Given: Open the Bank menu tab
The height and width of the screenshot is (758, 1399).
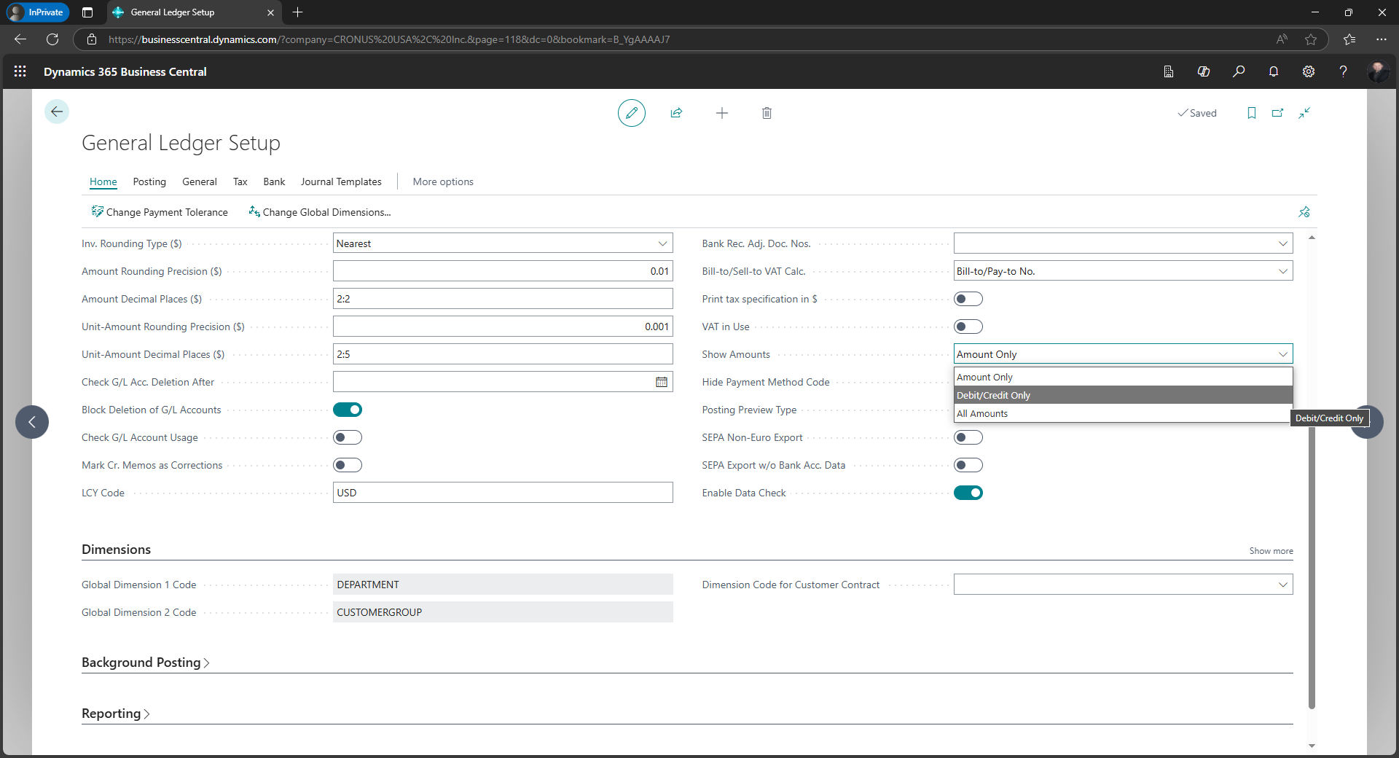Looking at the screenshot, I should [x=274, y=181].
